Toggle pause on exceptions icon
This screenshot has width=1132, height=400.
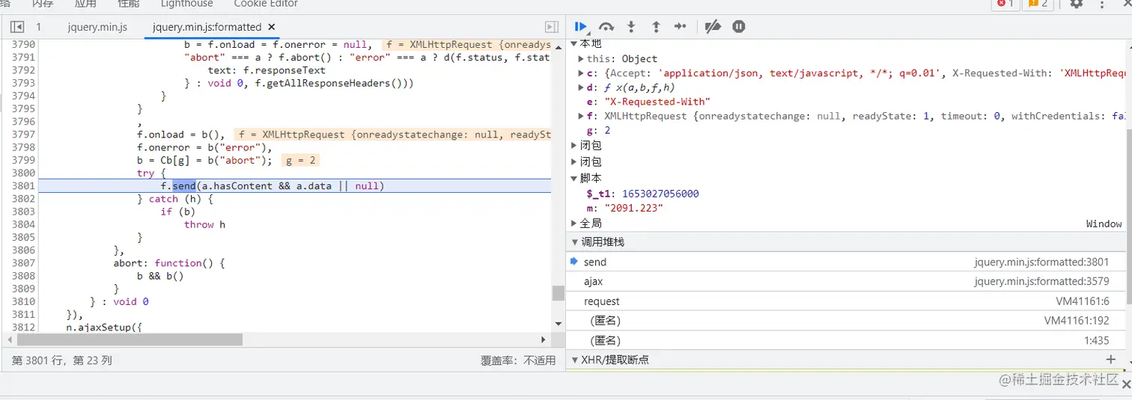[739, 27]
